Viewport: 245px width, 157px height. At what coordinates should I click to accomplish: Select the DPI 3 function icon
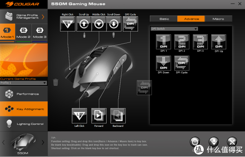tap(200, 42)
